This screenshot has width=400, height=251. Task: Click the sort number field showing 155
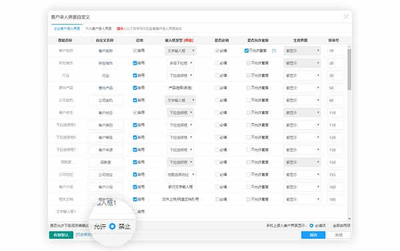(335, 174)
